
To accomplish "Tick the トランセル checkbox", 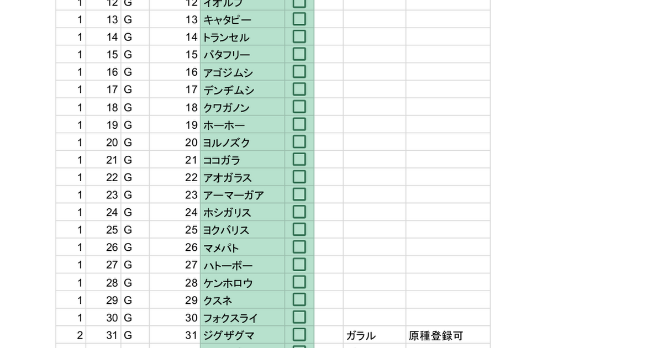I will [299, 37].
